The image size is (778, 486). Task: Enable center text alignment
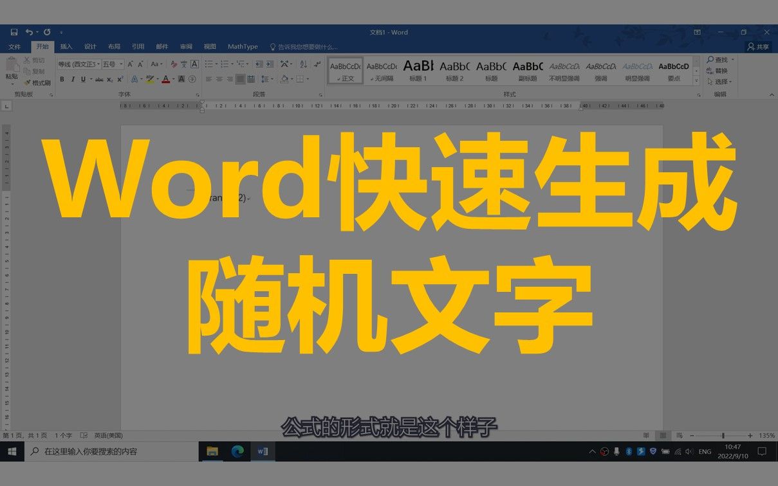point(218,78)
